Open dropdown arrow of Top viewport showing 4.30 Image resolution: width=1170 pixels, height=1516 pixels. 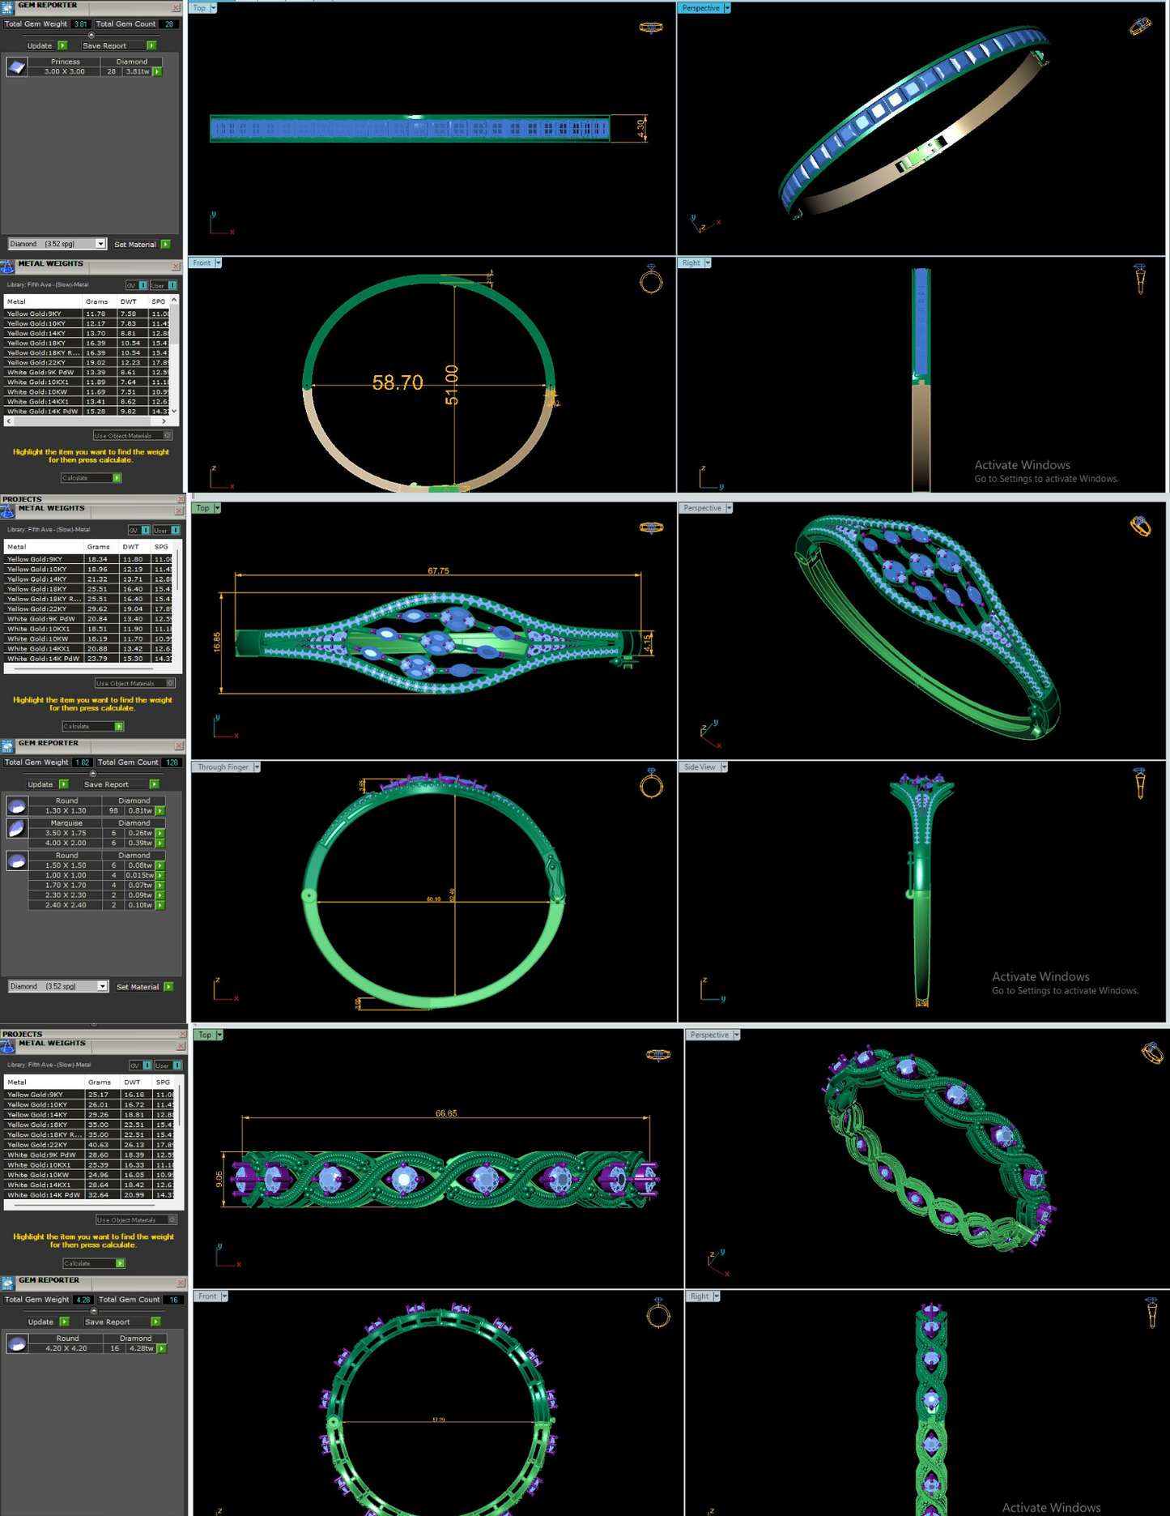pos(213,8)
